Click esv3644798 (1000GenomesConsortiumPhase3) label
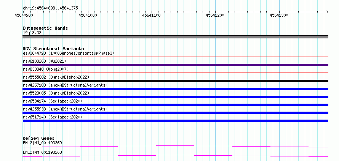The image size is (339, 161). coord(68,53)
